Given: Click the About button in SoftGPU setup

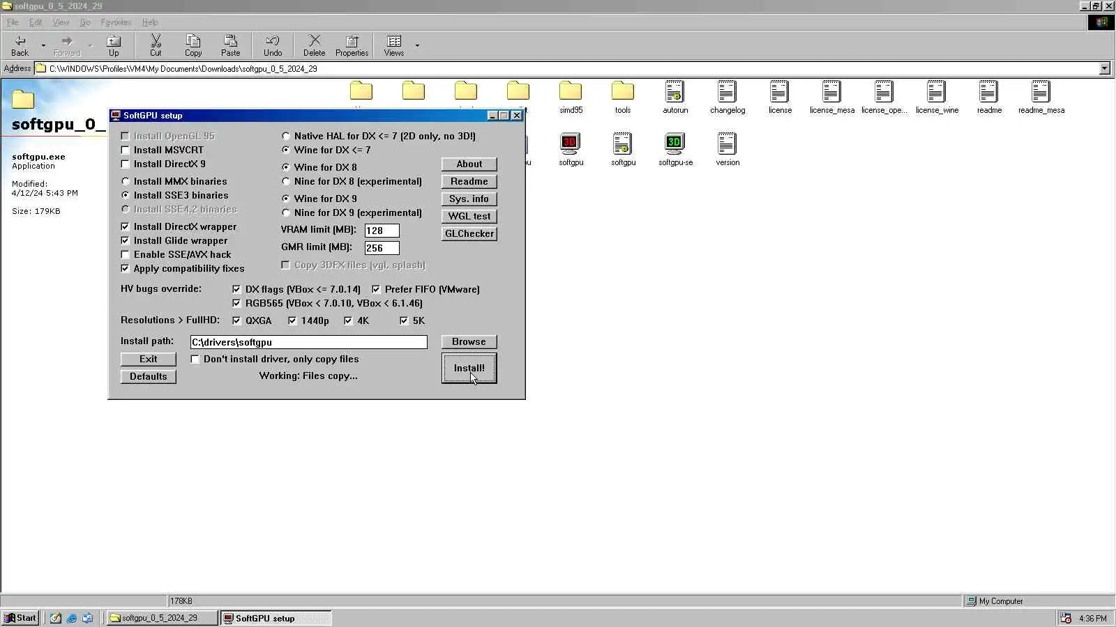Looking at the screenshot, I should (469, 164).
